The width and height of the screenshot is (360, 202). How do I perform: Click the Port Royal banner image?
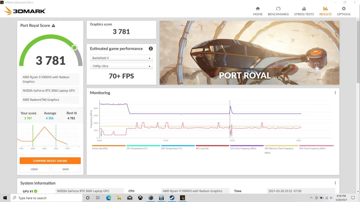[249, 53]
